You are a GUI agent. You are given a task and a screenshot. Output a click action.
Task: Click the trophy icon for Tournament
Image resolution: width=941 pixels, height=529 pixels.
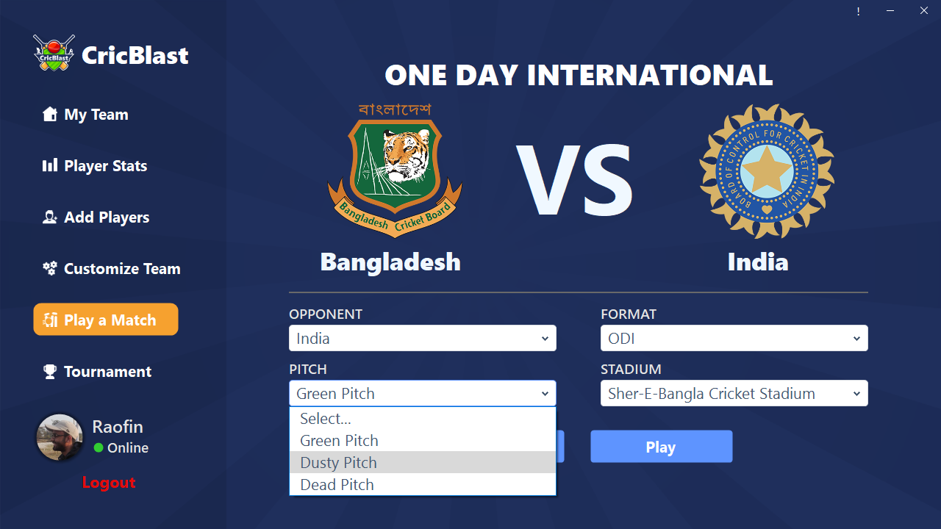click(x=49, y=371)
